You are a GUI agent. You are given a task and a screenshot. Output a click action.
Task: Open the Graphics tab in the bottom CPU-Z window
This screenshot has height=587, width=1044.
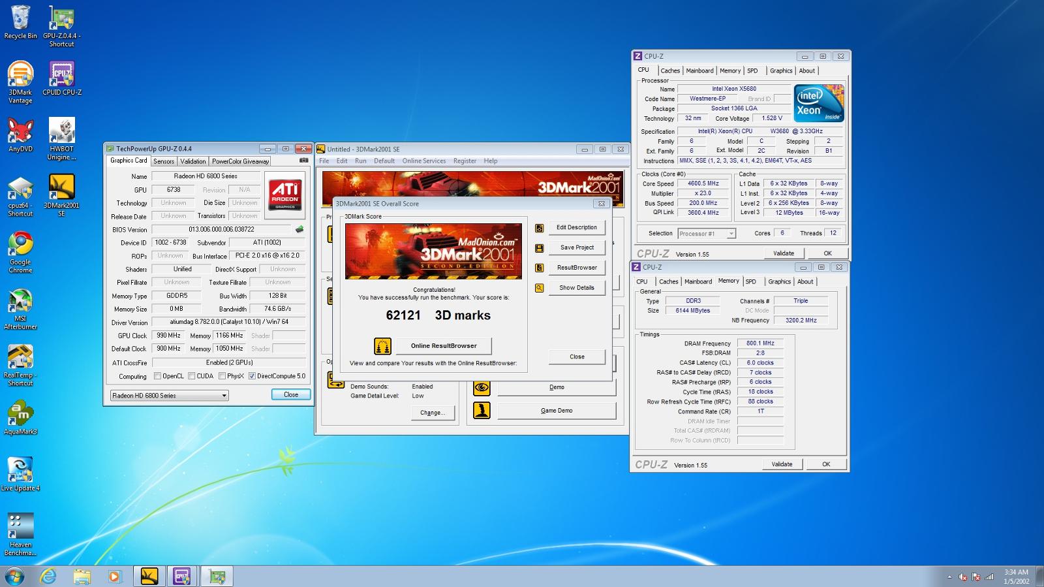pyautogui.click(x=779, y=281)
